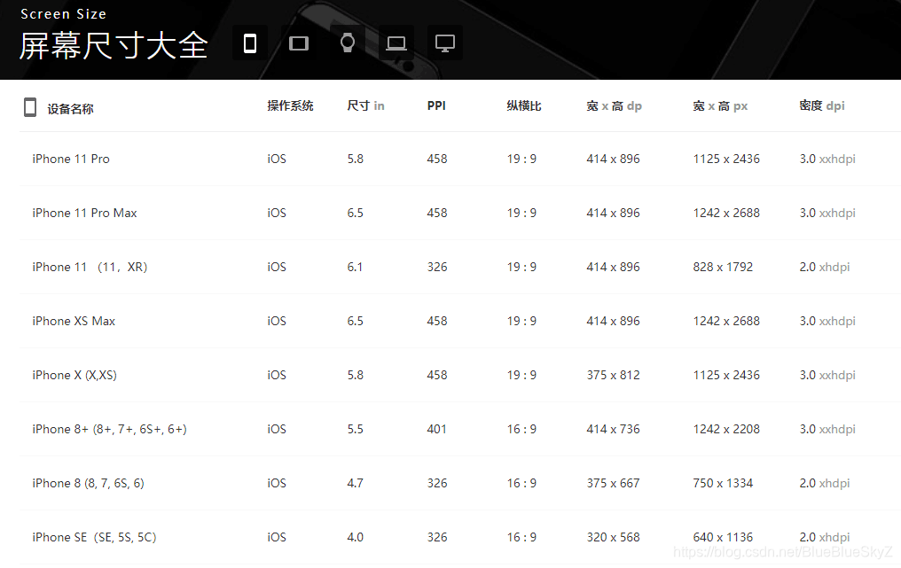This screenshot has width=901, height=568.
Task: Click the 纵横比 column header
Action: coord(524,105)
